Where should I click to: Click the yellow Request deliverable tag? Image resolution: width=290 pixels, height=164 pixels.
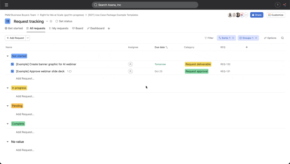[198, 64]
